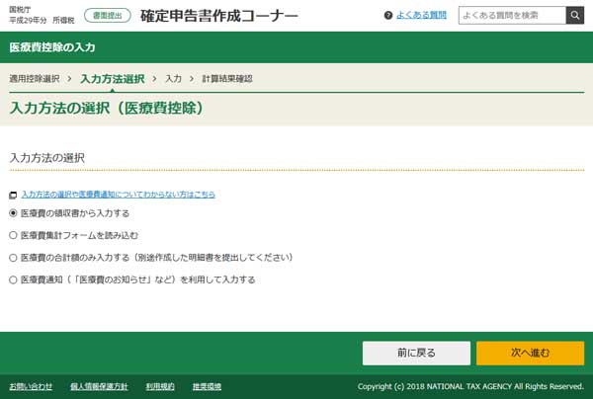Open help link about 入力方法の選択や医療費通知
Viewport: 593px width, 399px height.
[118, 196]
